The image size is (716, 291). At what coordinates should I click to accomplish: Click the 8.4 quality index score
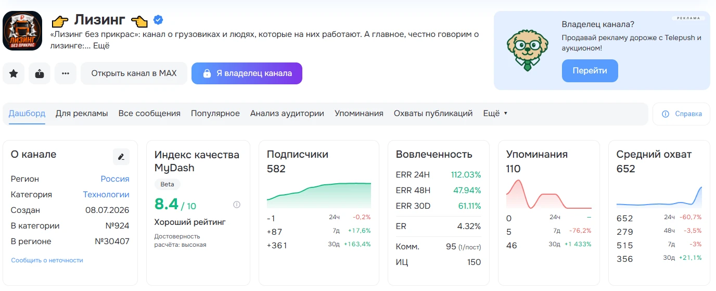[166, 205]
